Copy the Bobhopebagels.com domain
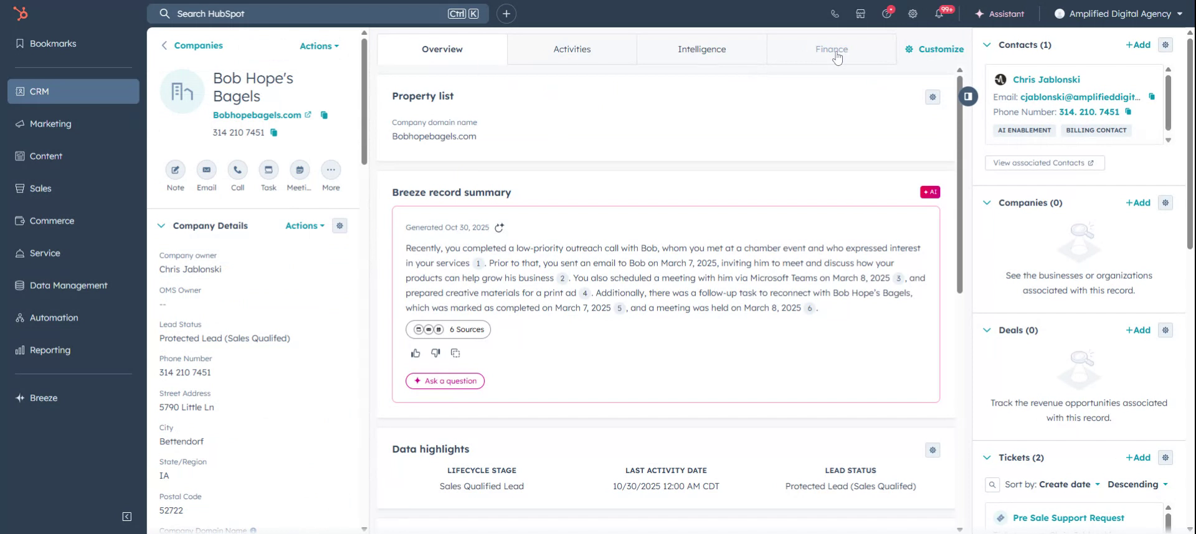 coord(324,115)
